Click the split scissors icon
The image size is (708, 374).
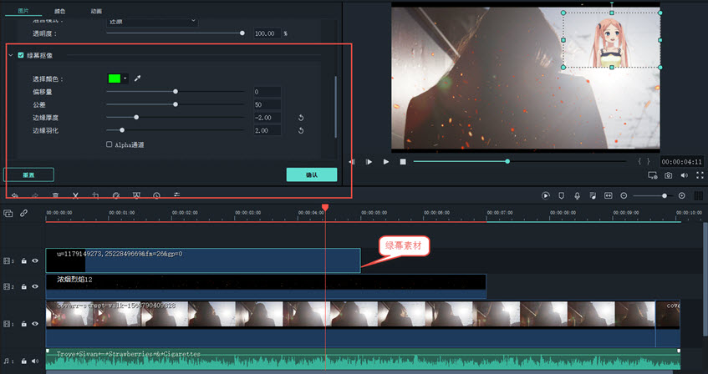(x=75, y=195)
